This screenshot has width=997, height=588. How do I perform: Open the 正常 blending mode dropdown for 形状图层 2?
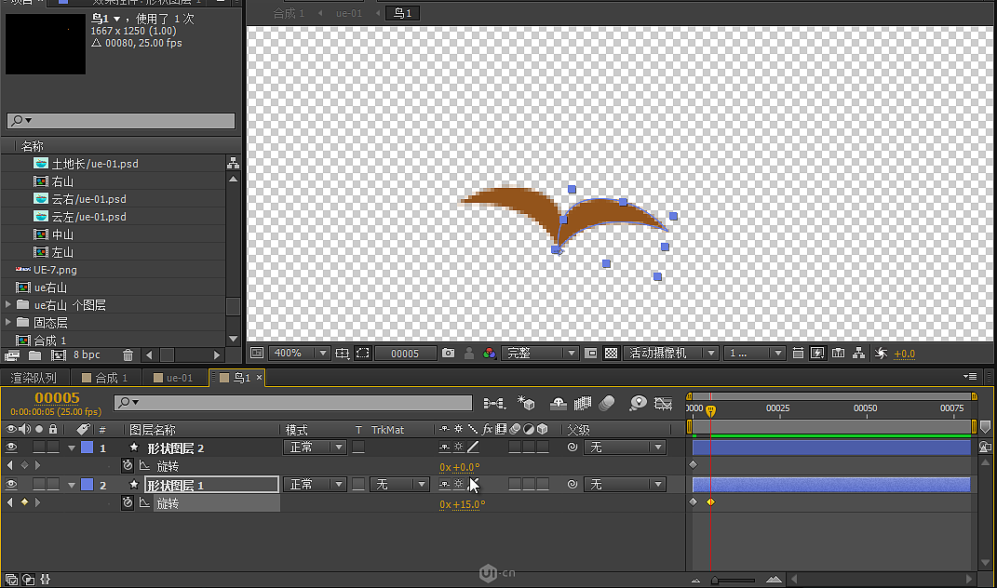tap(314, 448)
